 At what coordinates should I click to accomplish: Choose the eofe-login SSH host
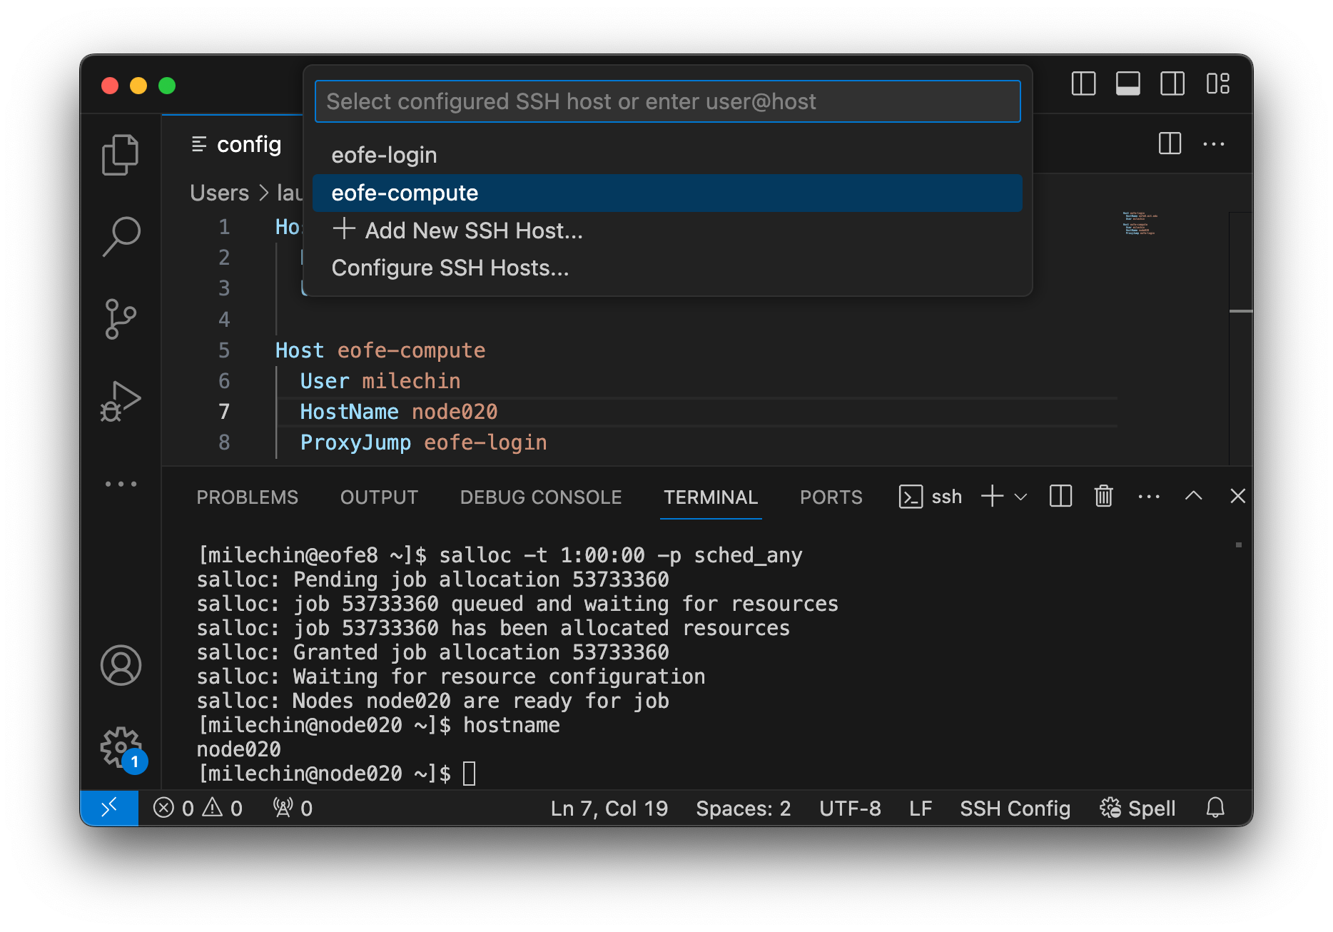click(668, 155)
